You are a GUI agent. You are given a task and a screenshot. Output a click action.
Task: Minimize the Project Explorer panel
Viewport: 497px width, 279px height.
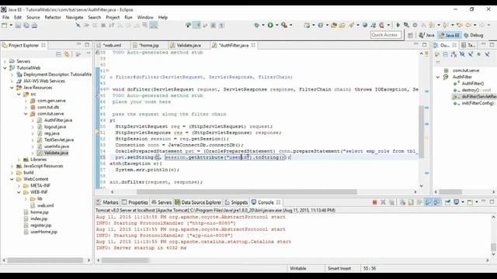(x=78, y=45)
